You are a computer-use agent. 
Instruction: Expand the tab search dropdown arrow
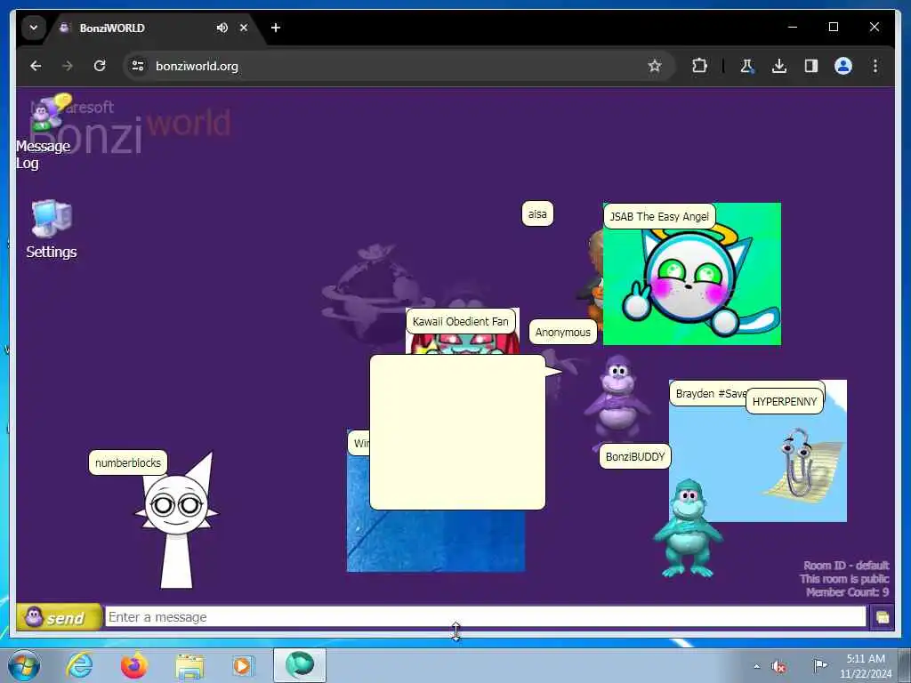pos(34,28)
